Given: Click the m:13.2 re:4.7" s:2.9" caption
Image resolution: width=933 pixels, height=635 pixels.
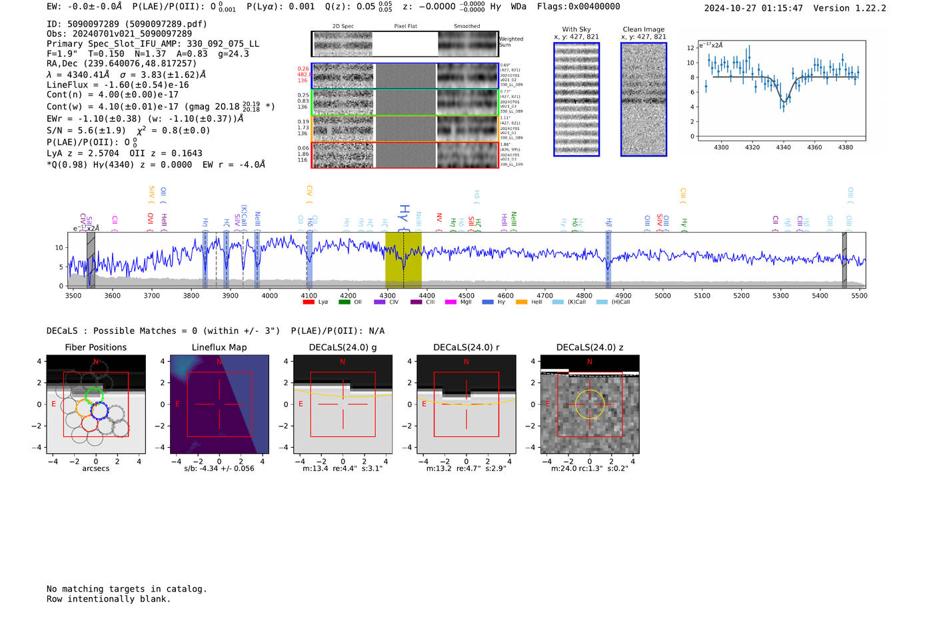Looking at the screenshot, I should point(467,468).
